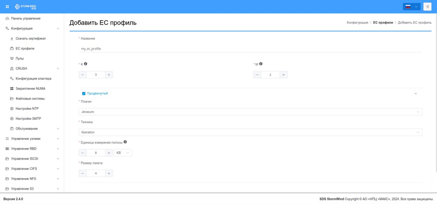Expand Управление CIFS section chevron
437x204 pixels.
point(58,169)
